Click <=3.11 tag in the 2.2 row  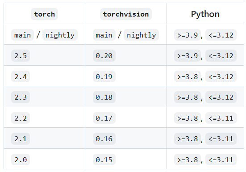point(221,118)
